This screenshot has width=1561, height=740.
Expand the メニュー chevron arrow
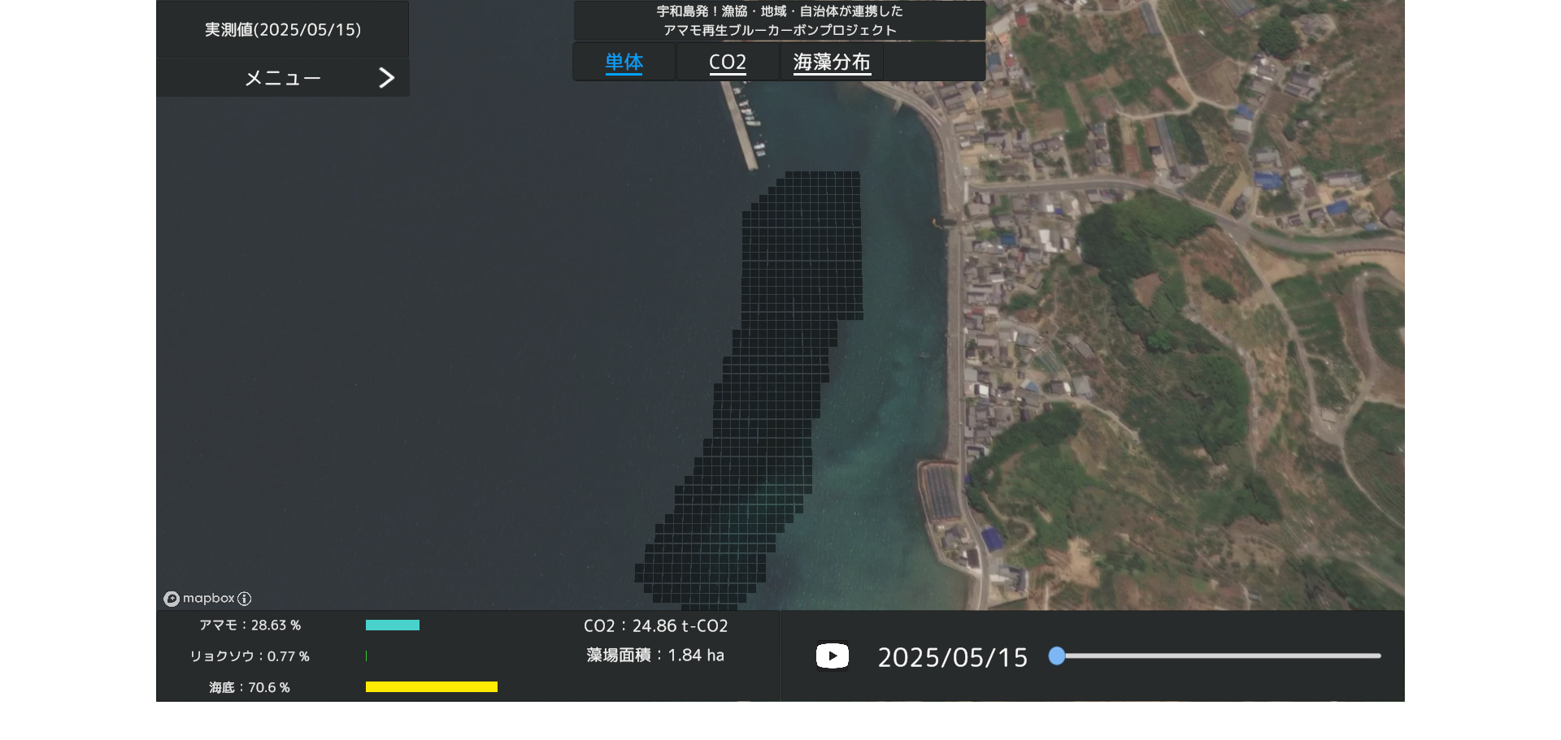[386, 78]
